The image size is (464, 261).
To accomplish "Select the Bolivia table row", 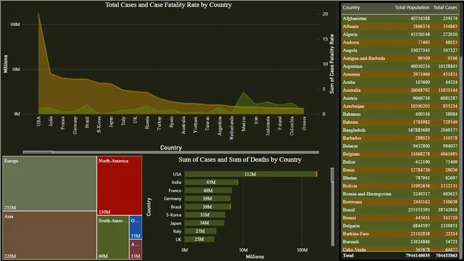I will pos(400,186).
